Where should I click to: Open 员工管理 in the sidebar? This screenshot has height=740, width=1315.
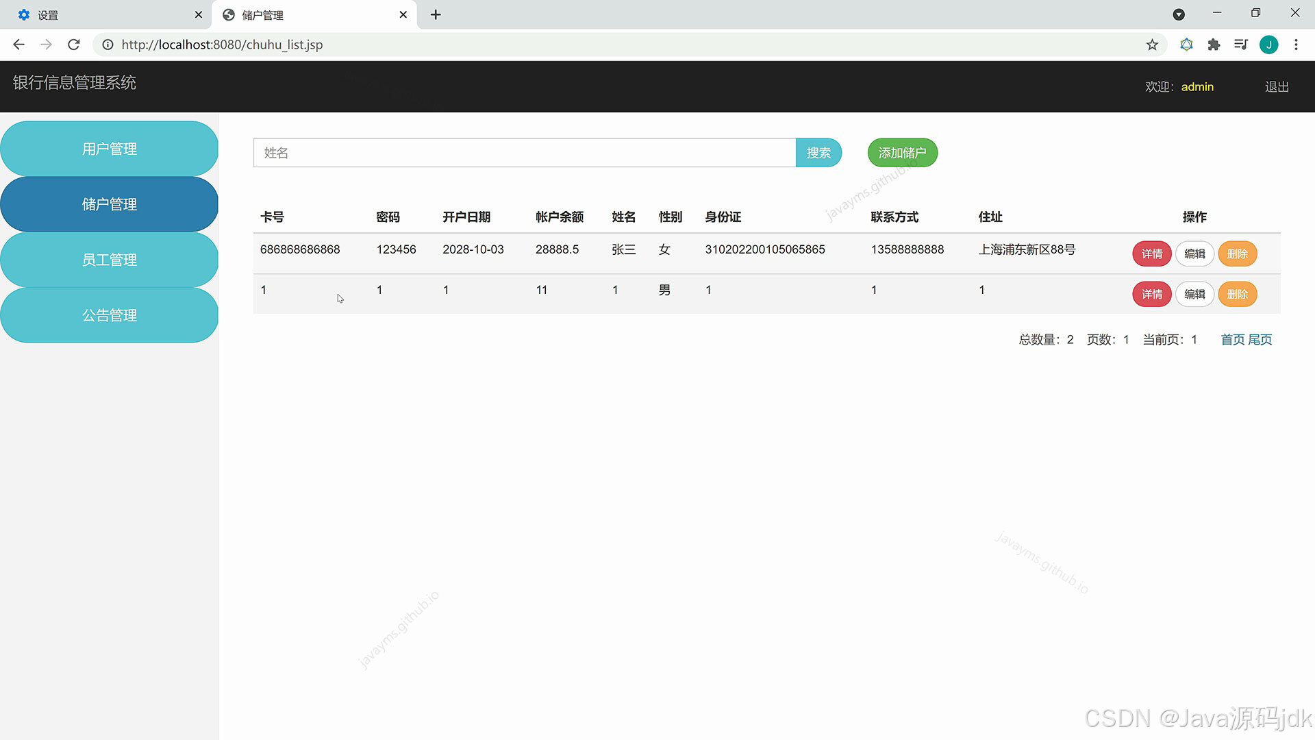[x=110, y=260]
